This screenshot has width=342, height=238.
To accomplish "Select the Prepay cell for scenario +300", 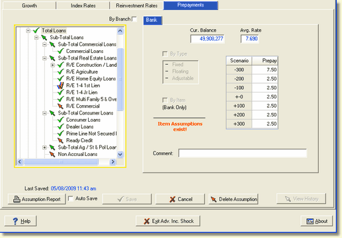I will [x=265, y=124].
